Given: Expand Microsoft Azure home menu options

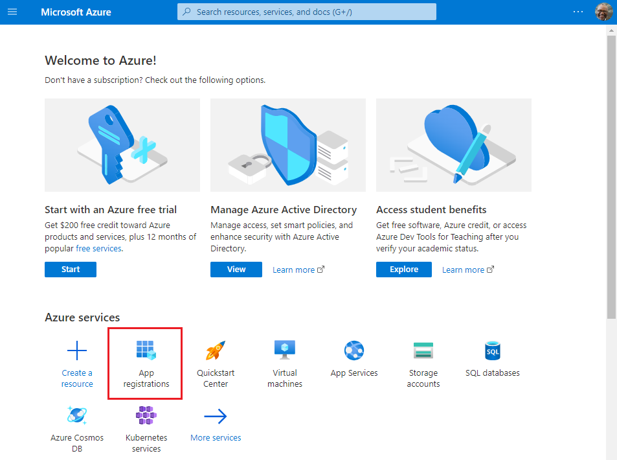Looking at the screenshot, I should point(76,12).
